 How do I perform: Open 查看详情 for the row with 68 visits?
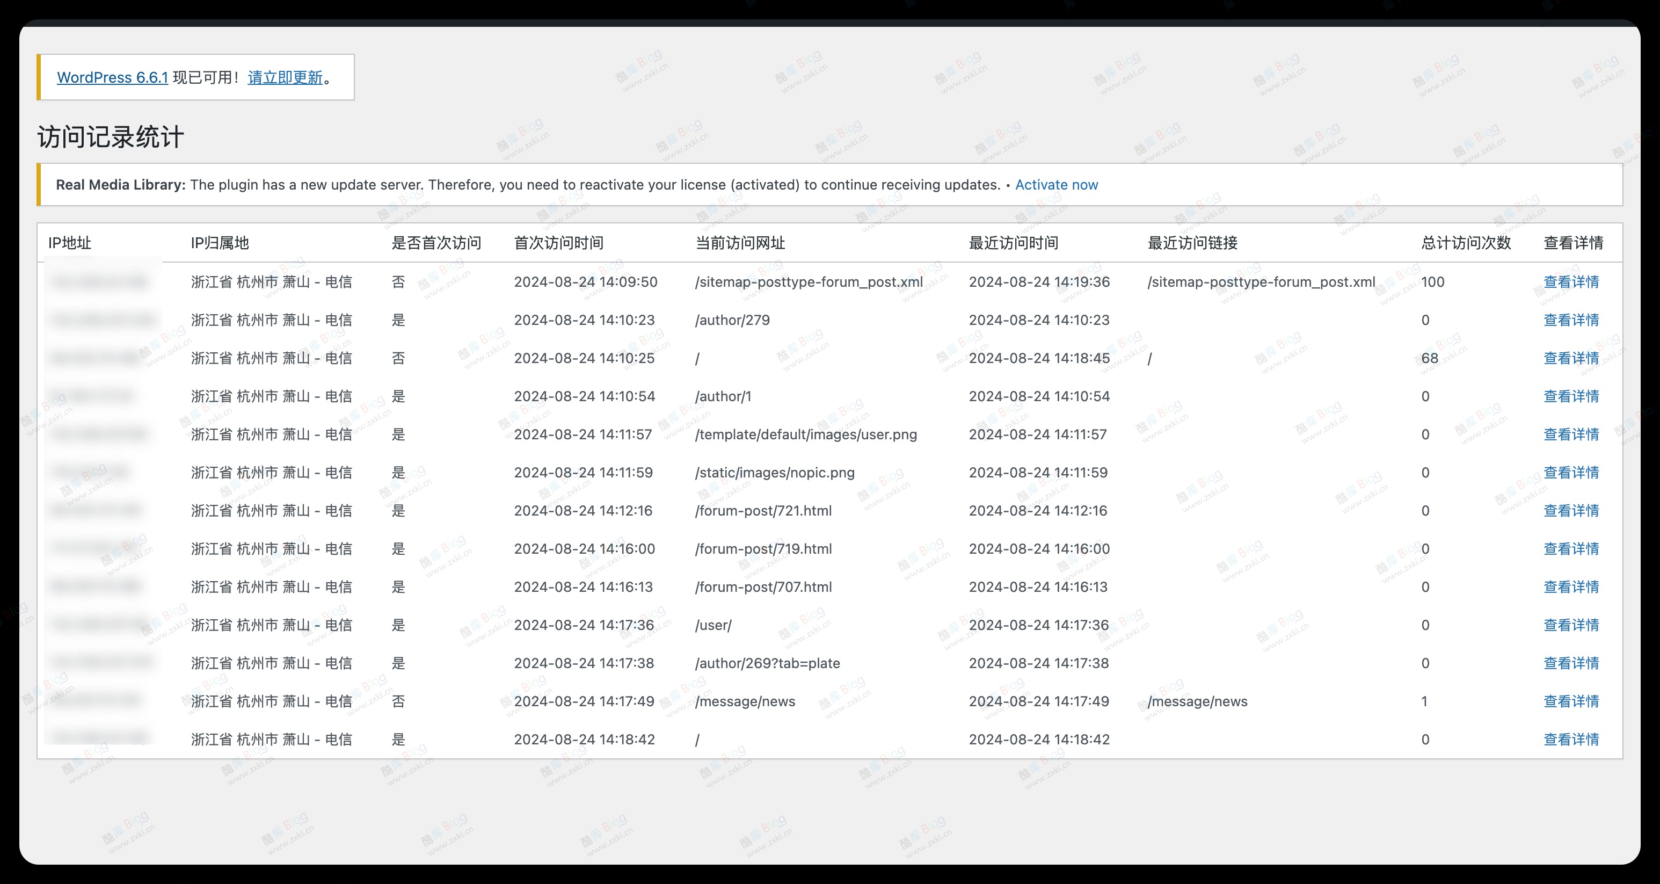(x=1571, y=358)
